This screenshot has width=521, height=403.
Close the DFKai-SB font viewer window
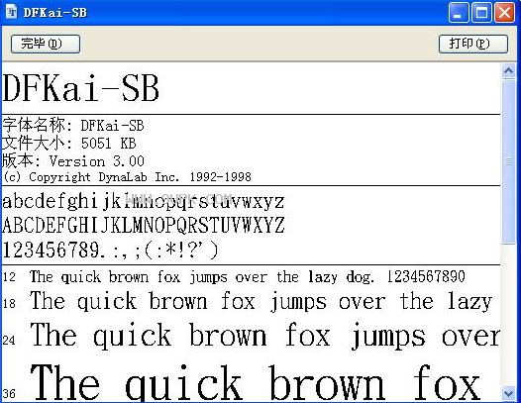pos(504,13)
